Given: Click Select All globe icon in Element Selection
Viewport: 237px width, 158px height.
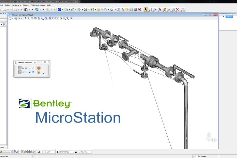Looking at the screenshot, I should pyautogui.click(x=33, y=72).
